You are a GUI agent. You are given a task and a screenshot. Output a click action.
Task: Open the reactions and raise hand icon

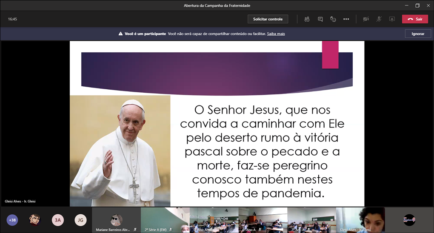(333, 19)
